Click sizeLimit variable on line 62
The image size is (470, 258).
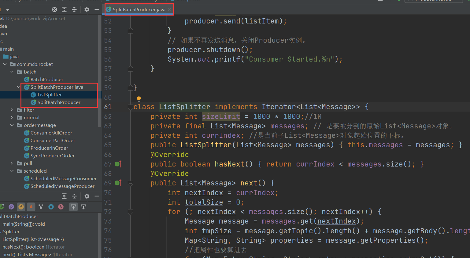[221, 116]
